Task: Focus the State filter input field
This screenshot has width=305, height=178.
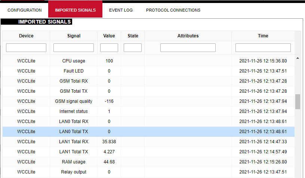Action: tap(133, 47)
